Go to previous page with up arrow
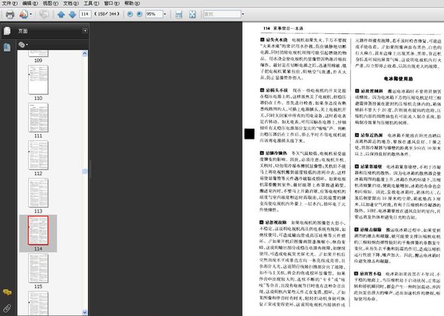The image size is (444, 316). (61, 14)
